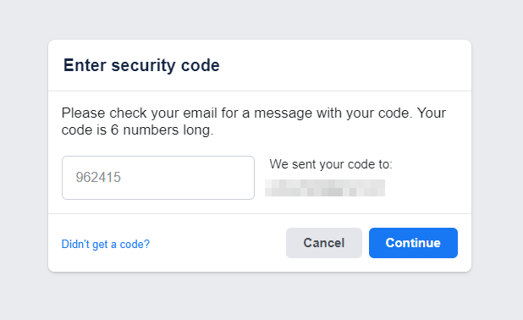Submit the code with the blue Continue button

pos(413,243)
